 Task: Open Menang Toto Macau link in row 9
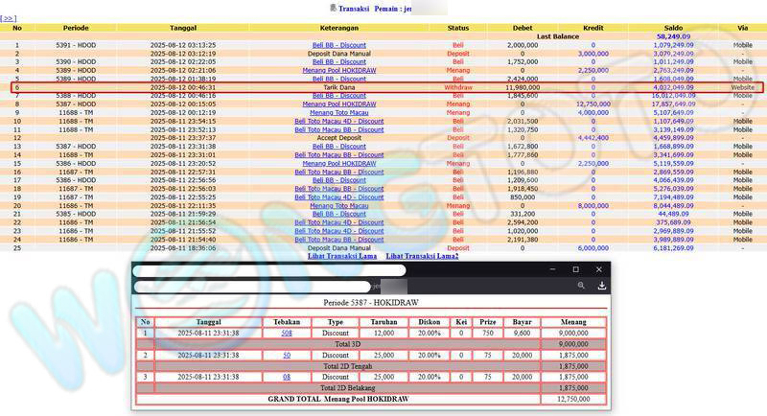pos(338,113)
